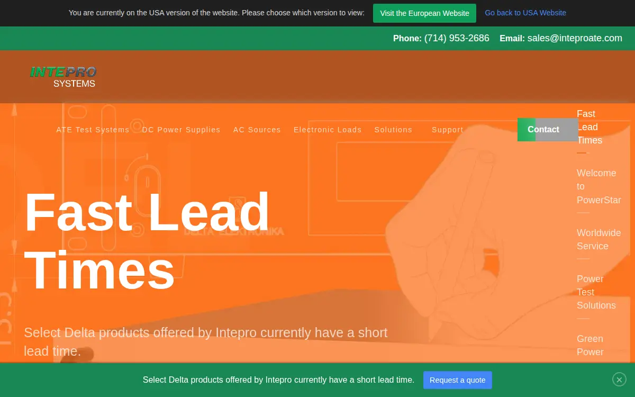635x397 pixels.
Task: Dismiss the bottom banner with close icon
Action: (x=619, y=379)
